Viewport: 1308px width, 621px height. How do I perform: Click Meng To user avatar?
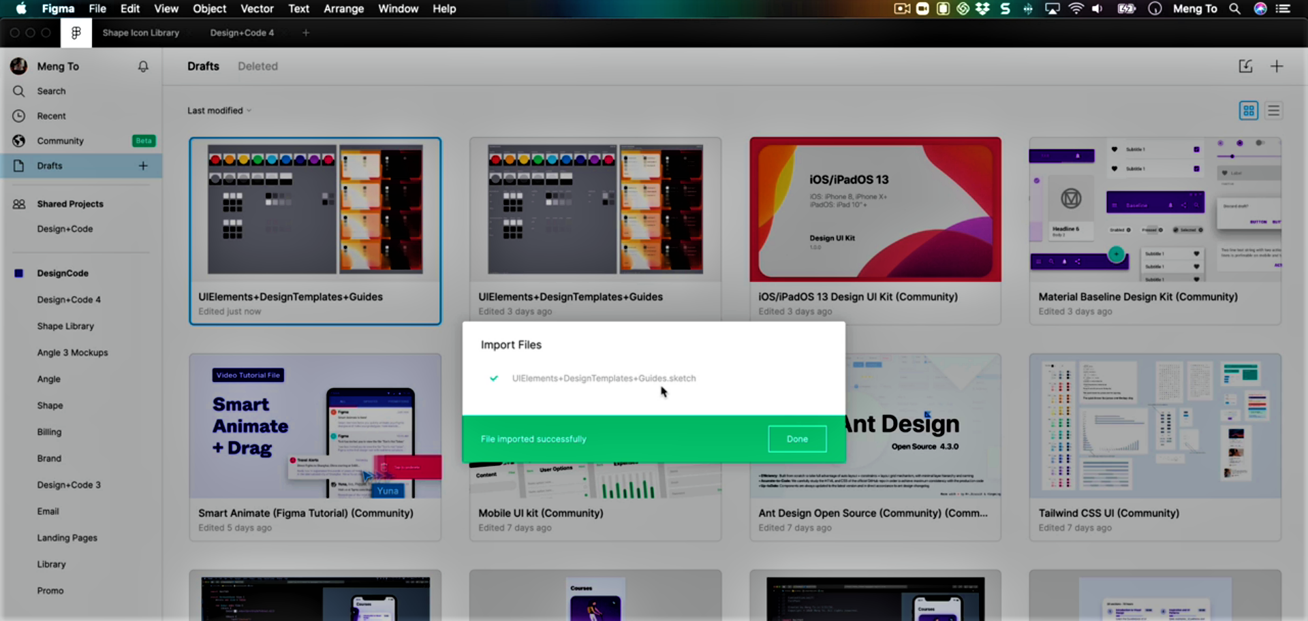18,66
